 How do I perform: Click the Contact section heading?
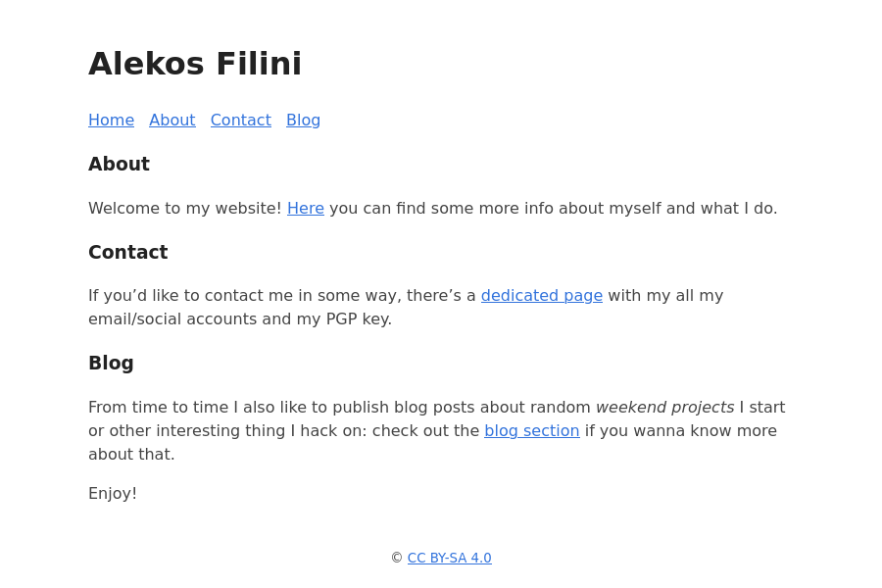[x=127, y=252]
